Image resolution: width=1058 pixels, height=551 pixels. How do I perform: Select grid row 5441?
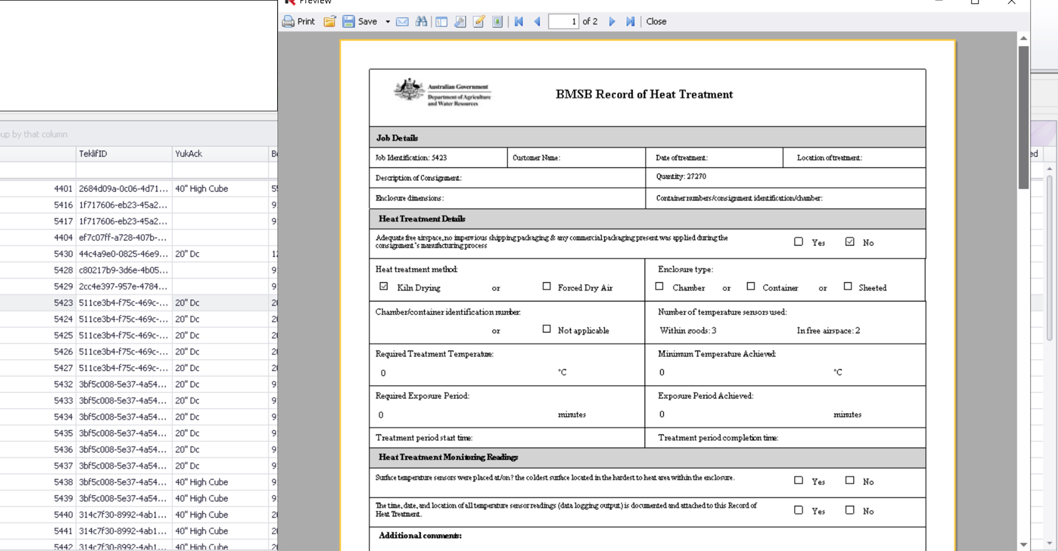coord(139,531)
